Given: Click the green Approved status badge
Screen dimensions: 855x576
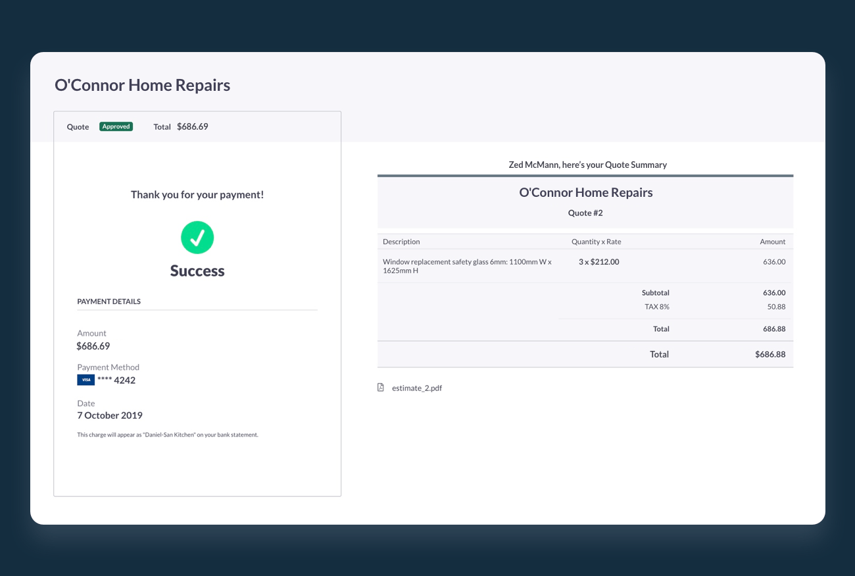Looking at the screenshot, I should coord(116,126).
